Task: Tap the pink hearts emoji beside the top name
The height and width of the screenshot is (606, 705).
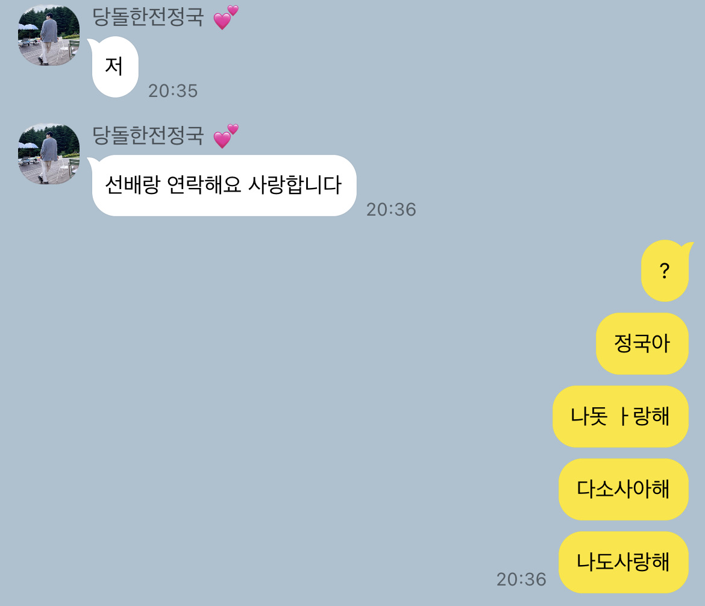Action: pos(225,17)
